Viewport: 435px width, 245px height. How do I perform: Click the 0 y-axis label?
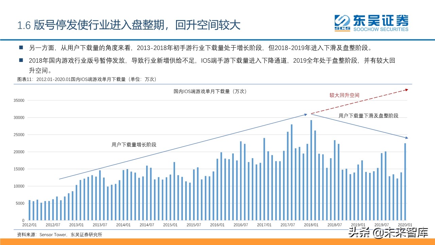23,220
